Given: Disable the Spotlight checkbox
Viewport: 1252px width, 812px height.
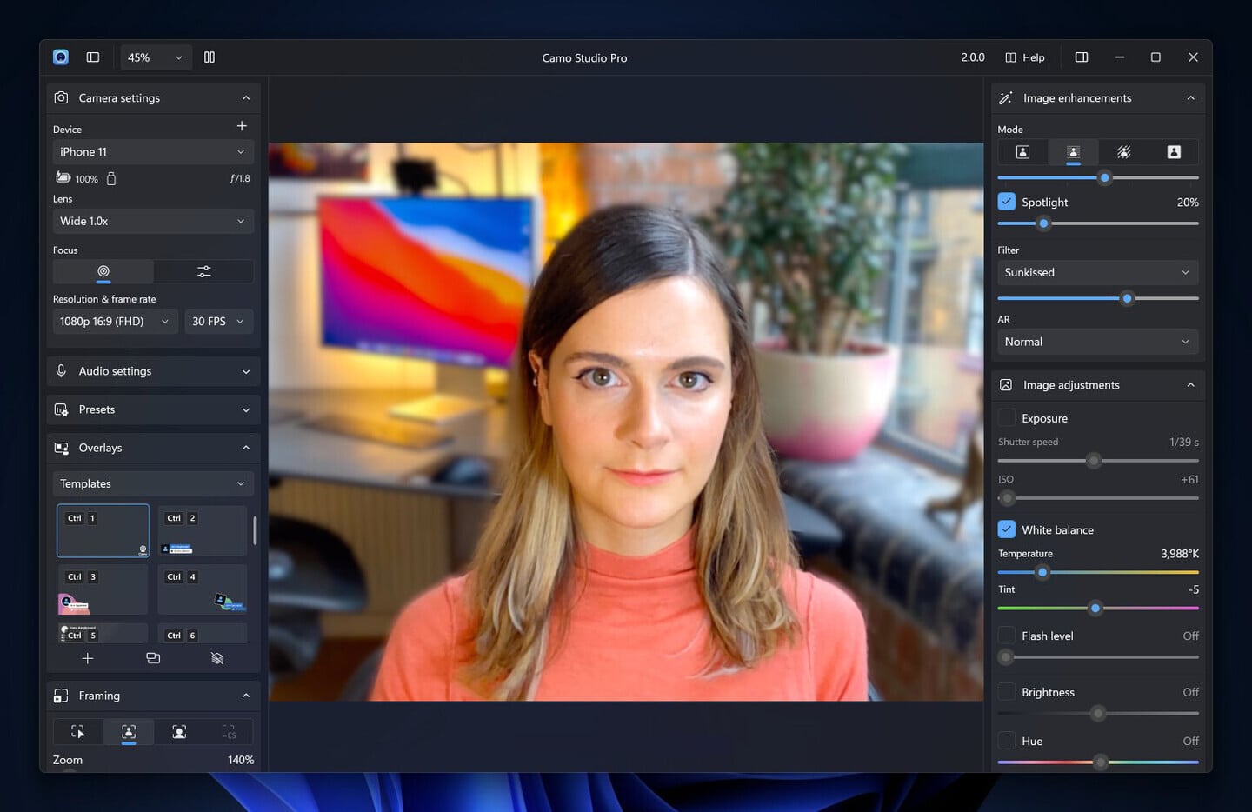Looking at the screenshot, I should (x=1007, y=202).
